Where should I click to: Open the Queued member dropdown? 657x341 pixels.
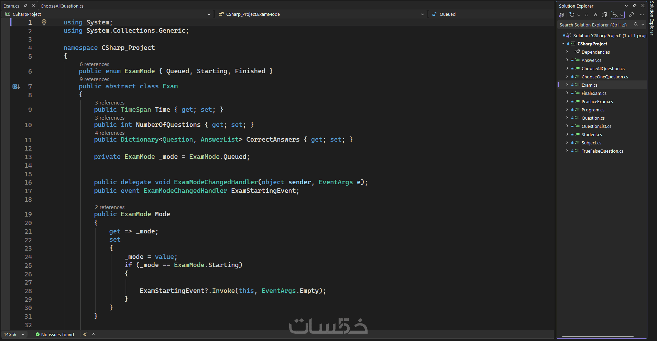click(x=492, y=14)
